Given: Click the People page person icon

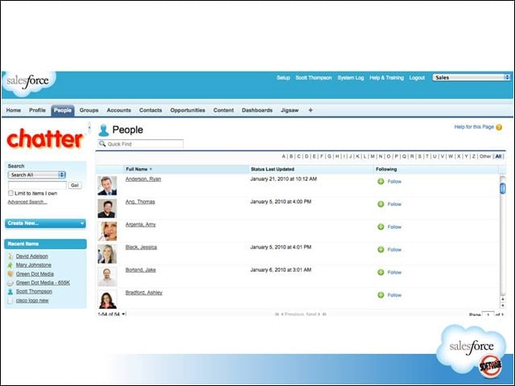Looking at the screenshot, I should click(x=104, y=130).
